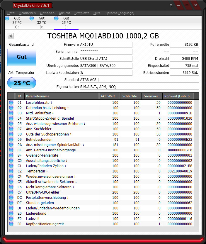Click status icon for UltraDMA-CRC-Fehler row

pos(11,192)
